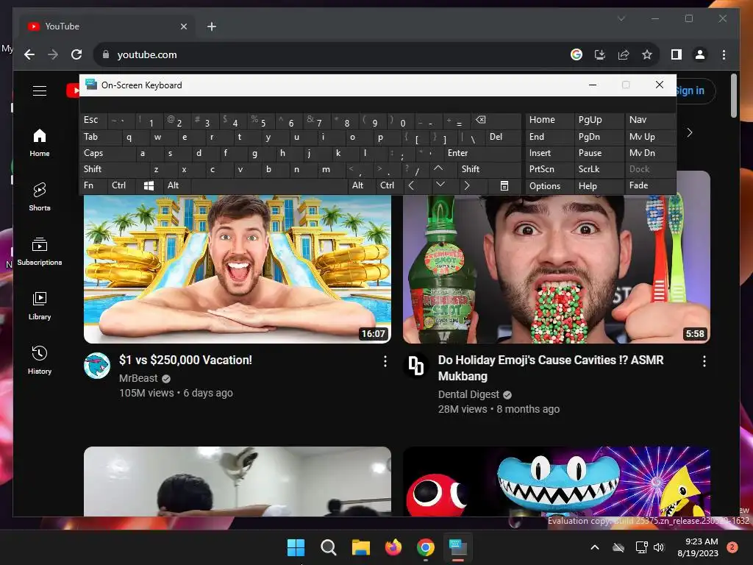753x565 pixels.
Task: Open Chrome three-dot menu
Action: tap(724, 54)
